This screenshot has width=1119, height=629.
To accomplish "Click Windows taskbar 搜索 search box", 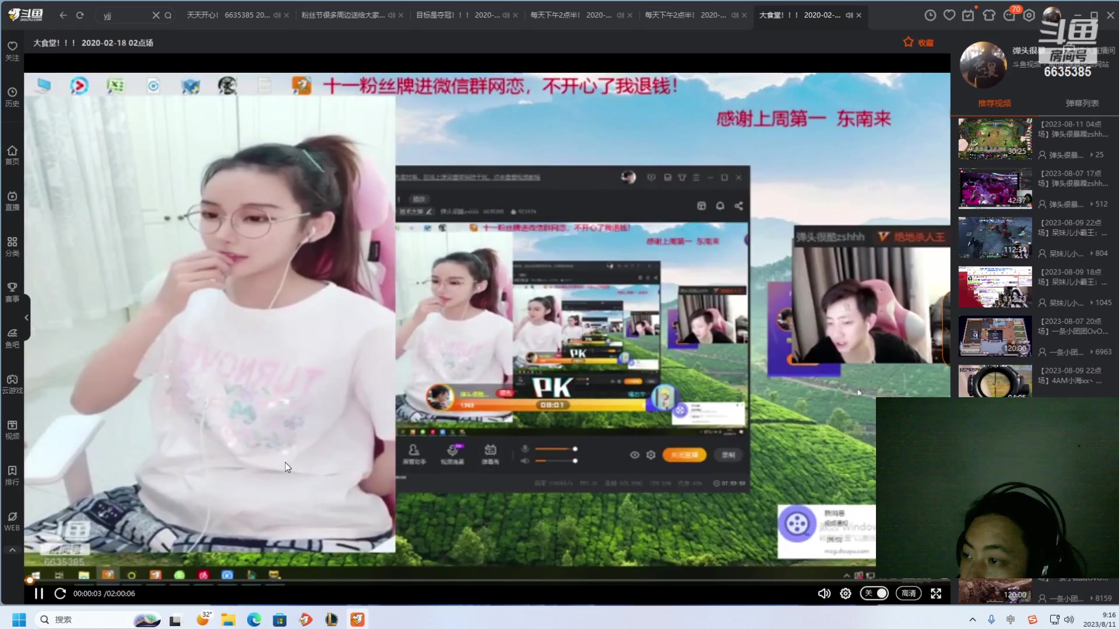I will tap(99, 620).
